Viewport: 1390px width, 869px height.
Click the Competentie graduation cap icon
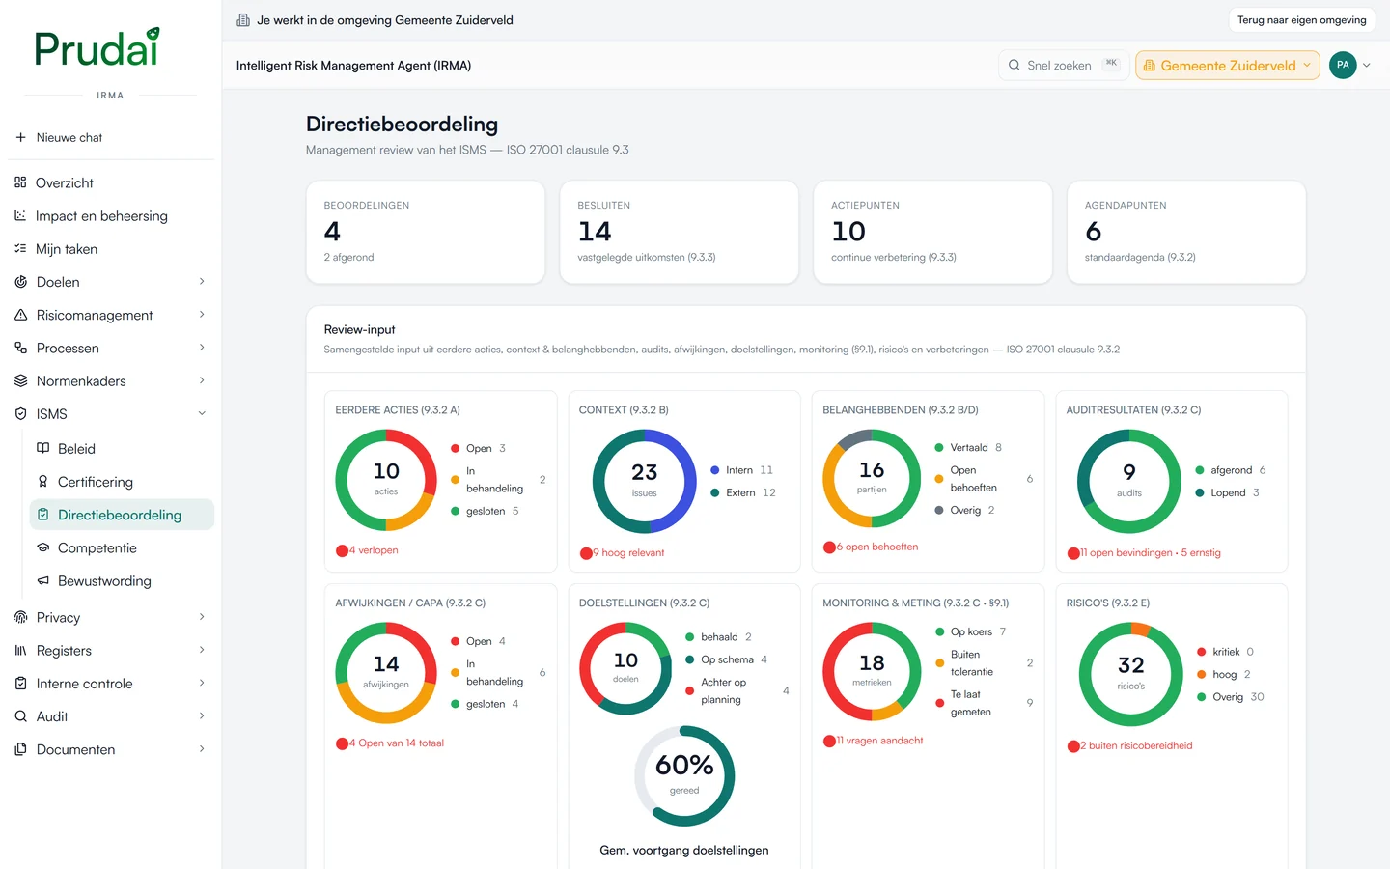(x=42, y=547)
